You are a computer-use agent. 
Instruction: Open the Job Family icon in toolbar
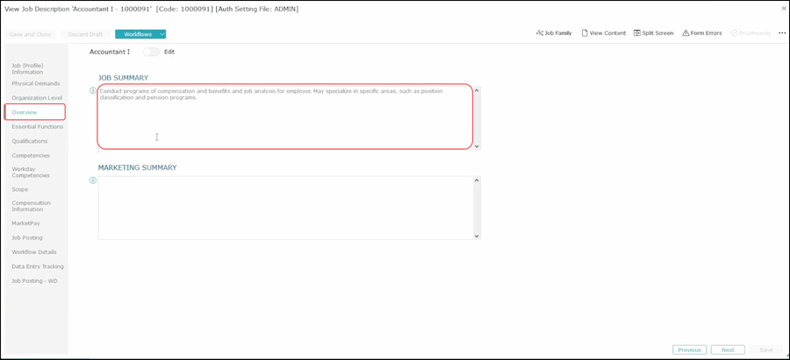click(539, 33)
